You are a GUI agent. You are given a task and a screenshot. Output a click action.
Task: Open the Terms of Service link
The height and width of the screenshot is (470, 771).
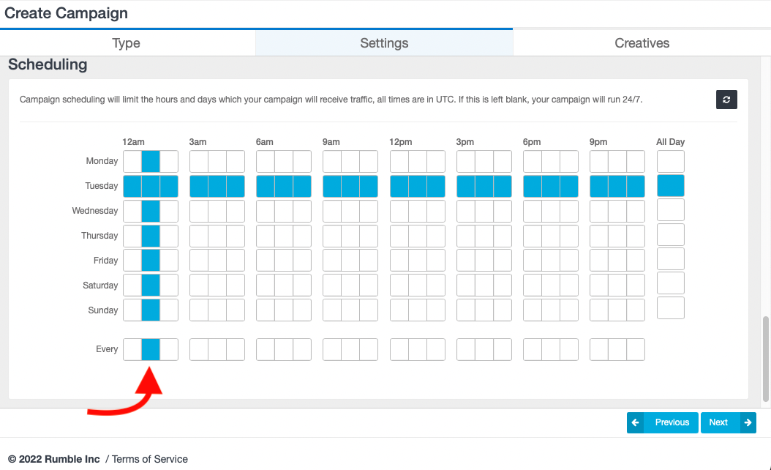click(x=150, y=459)
